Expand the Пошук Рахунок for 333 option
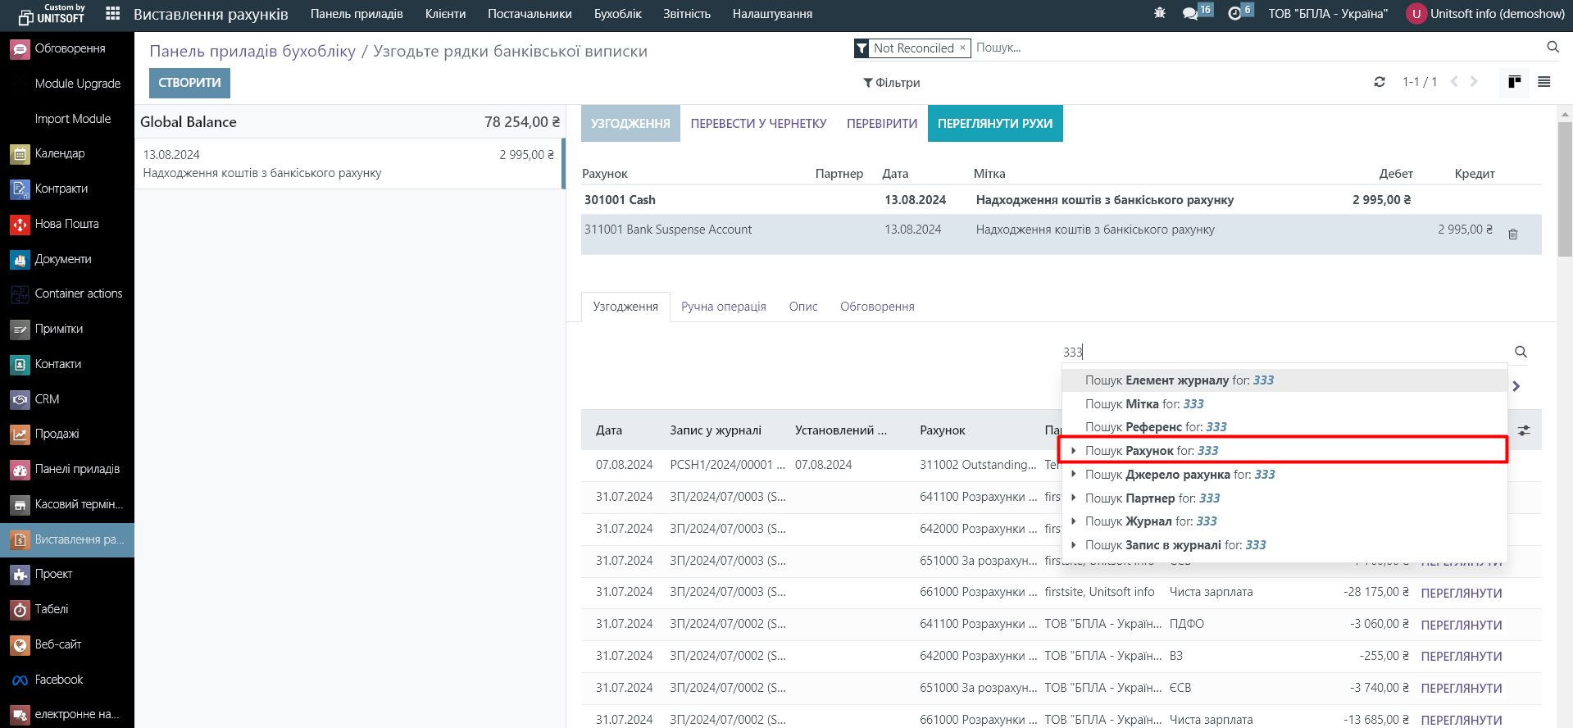 (x=1073, y=451)
